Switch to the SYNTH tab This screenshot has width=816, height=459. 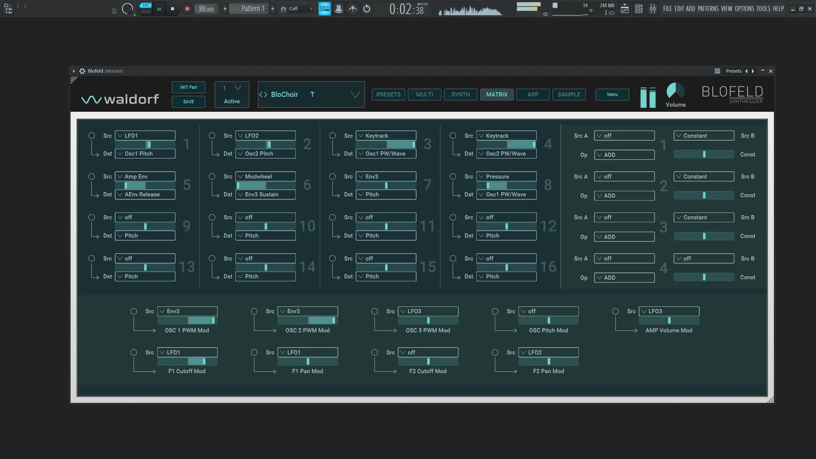(460, 94)
